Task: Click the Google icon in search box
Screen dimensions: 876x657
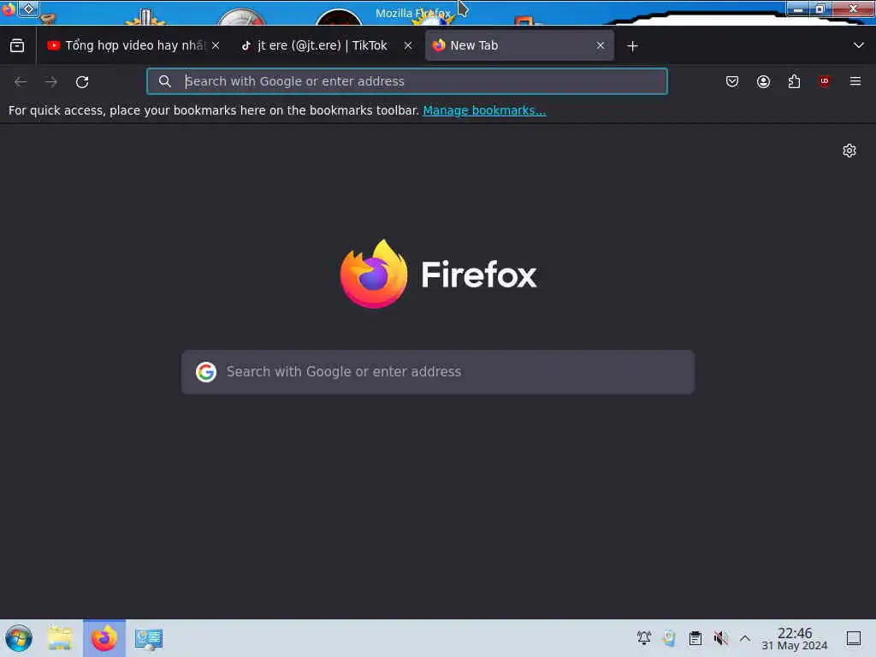Action: tap(206, 372)
